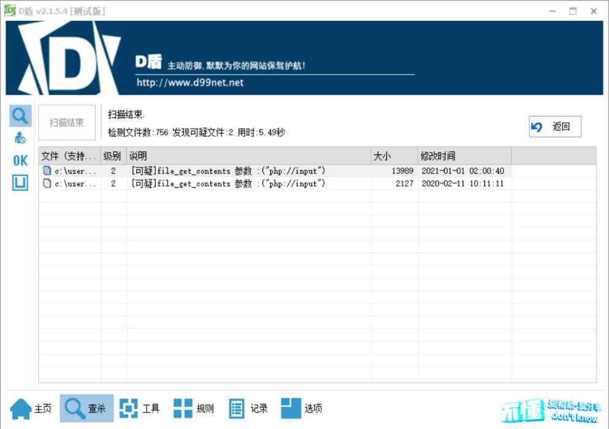Click the blue OK sidebar icon
Image resolution: width=609 pixels, height=429 pixels.
click(20, 161)
